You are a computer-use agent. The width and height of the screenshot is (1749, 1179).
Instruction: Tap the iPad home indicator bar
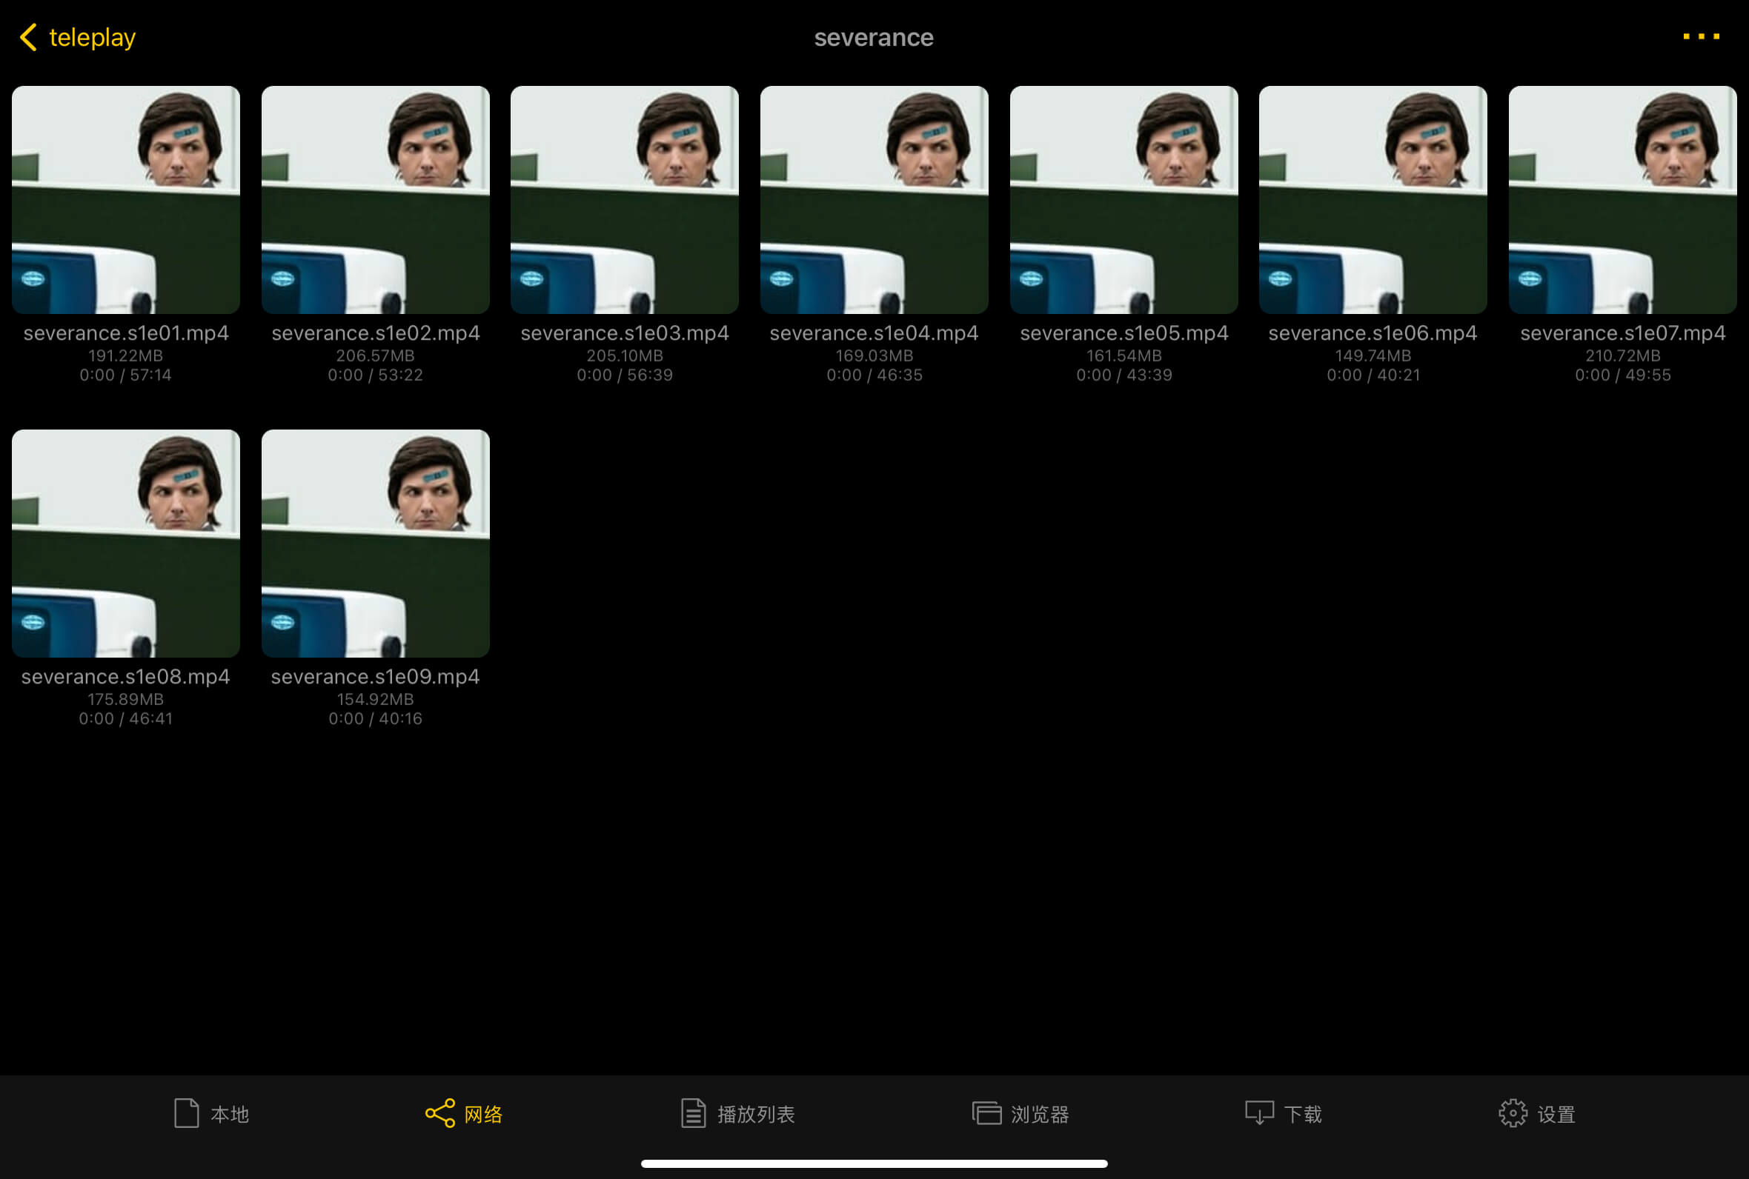coord(874,1163)
